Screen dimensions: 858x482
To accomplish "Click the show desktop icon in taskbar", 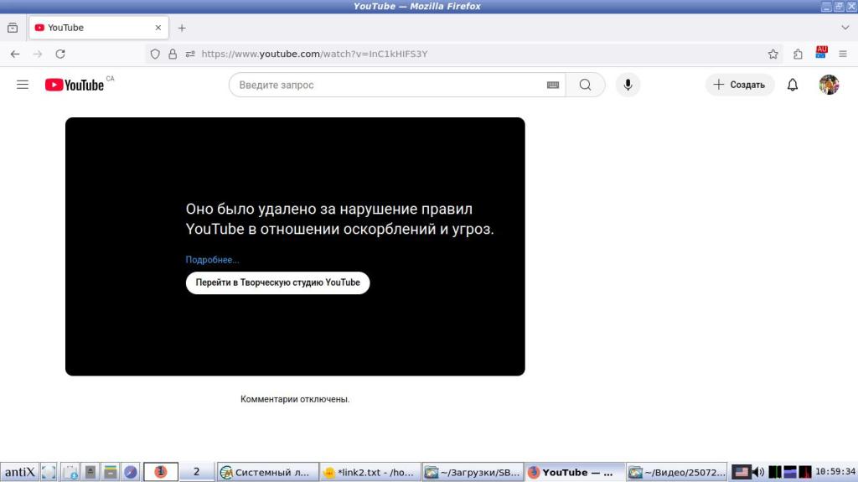I will coord(48,472).
